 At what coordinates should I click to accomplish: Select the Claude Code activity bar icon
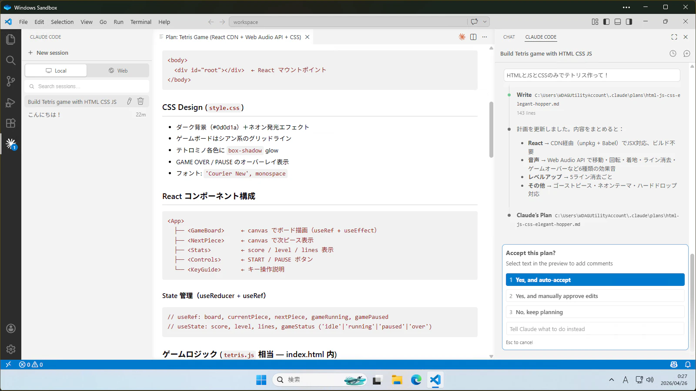click(11, 143)
